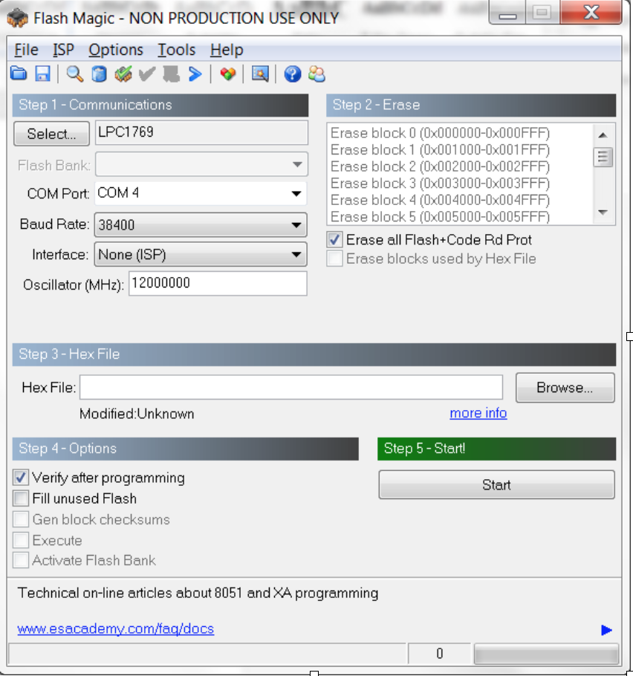Close the Flash Magic window
This screenshot has width=633, height=676.
[x=591, y=13]
